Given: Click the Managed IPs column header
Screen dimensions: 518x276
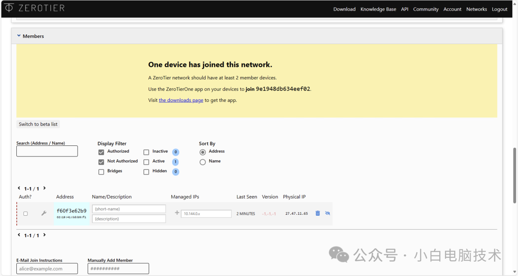Looking at the screenshot, I should point(185,197).
